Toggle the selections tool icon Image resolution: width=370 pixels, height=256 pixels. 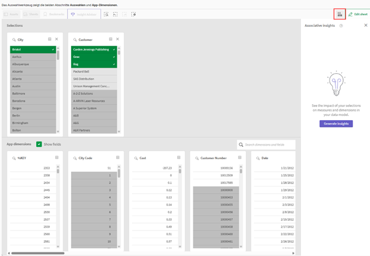click(340, 14)
